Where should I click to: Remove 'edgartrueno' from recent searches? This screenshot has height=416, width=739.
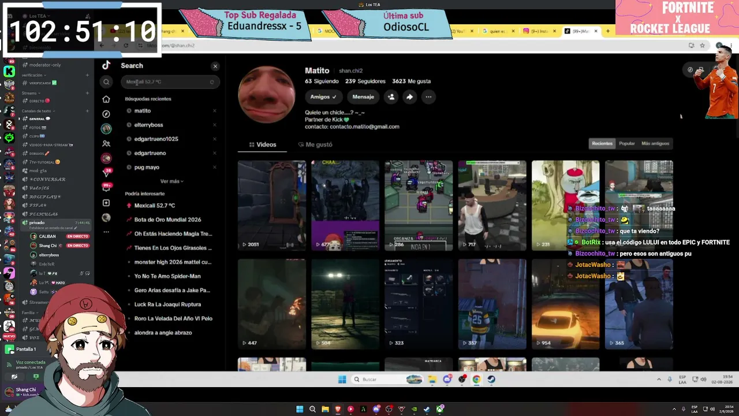[215, 153]
